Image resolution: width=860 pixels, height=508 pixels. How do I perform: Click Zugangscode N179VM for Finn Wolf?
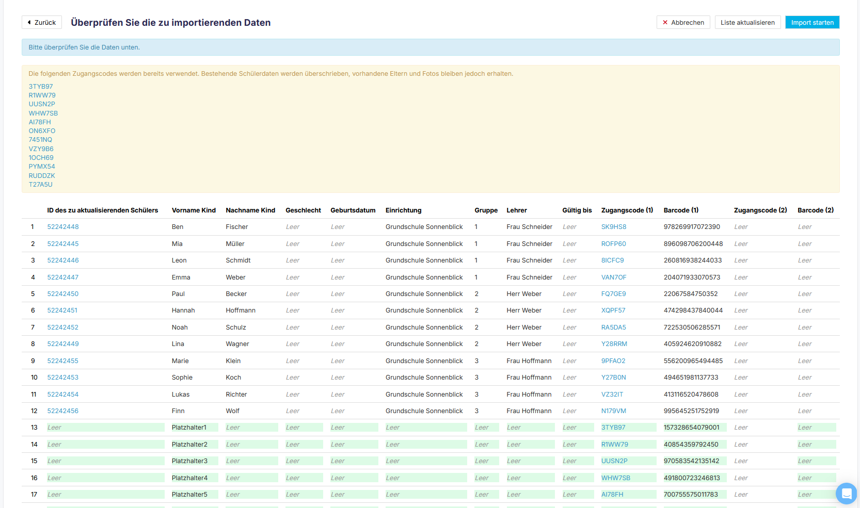(614, 411)
